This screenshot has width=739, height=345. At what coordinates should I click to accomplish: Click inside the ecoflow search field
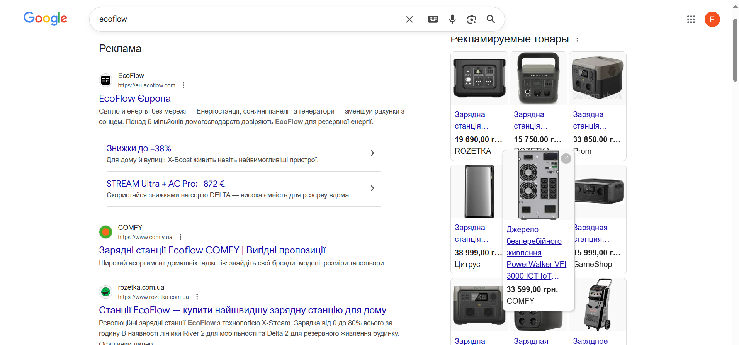click(x=247, y=19)
